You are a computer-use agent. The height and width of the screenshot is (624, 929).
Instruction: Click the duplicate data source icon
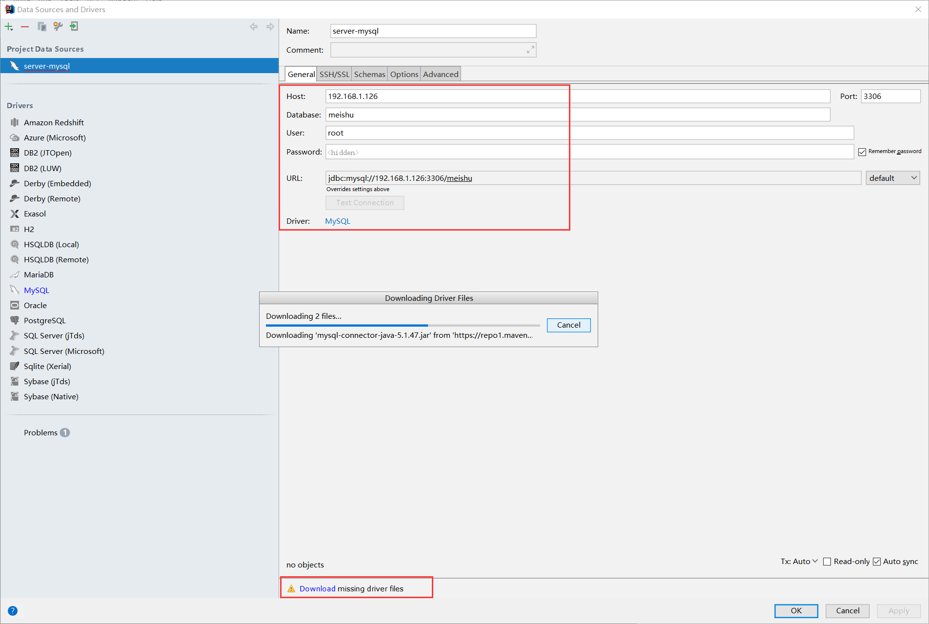tap(42, 27)
